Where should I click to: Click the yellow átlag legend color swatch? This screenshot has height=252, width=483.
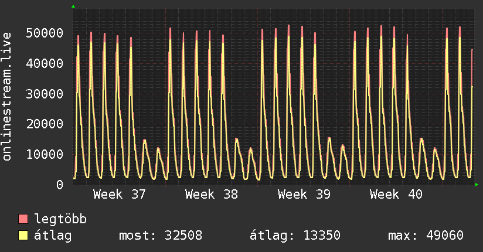coord(23,235)
